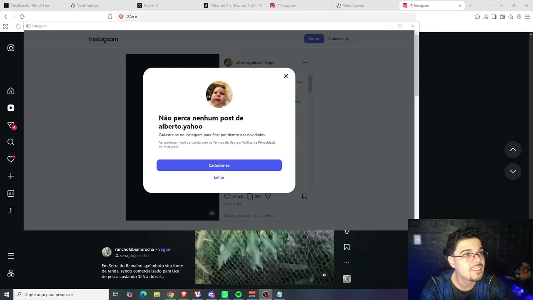Open the Brave main hamburger menu

click(x=528, y=17)
